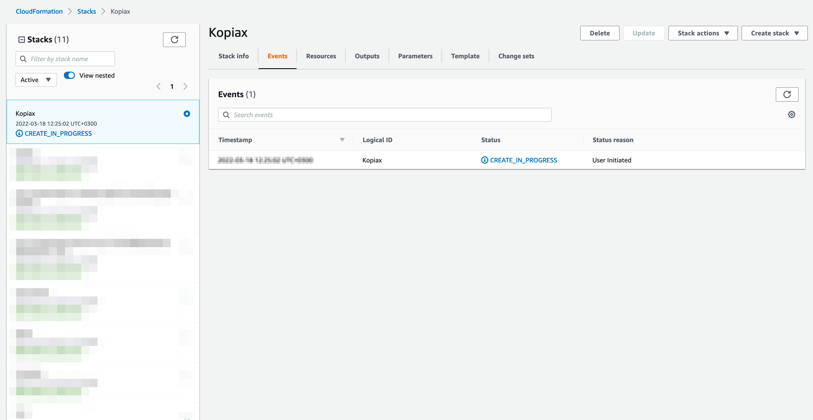Select Kopiax stack entry in list
Image resolution: width=813 pixels, height=420 pixels.
[103, 122]
